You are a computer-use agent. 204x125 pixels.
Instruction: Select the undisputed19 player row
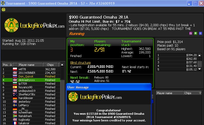pyautogui.click(x=31, y=91)
